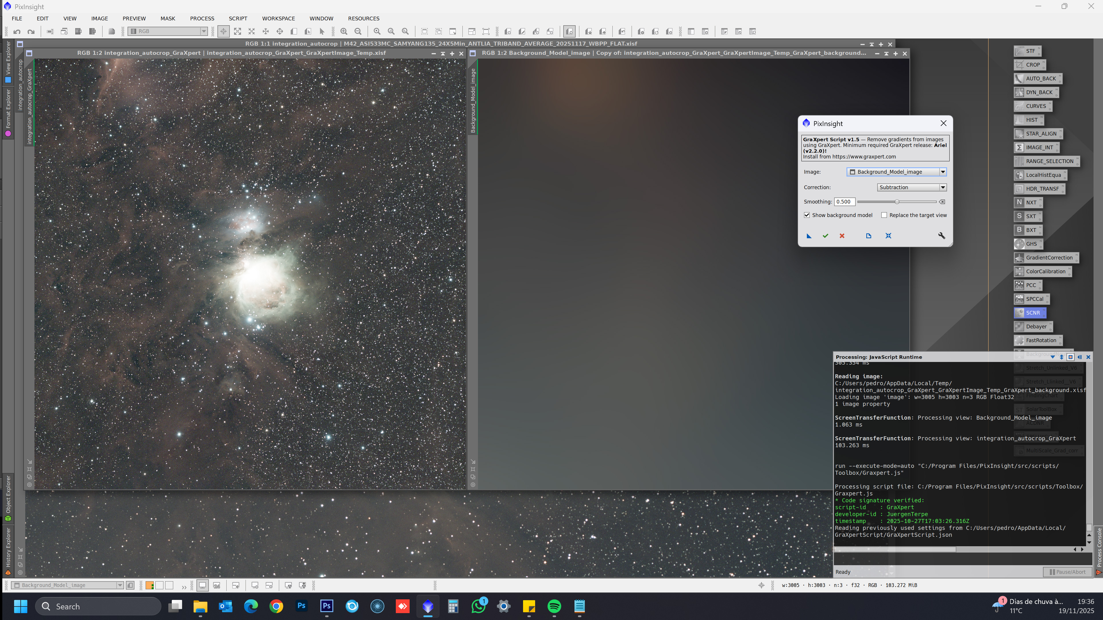Click the red Cancel X in GraXpert dialog

coord(842,236)
